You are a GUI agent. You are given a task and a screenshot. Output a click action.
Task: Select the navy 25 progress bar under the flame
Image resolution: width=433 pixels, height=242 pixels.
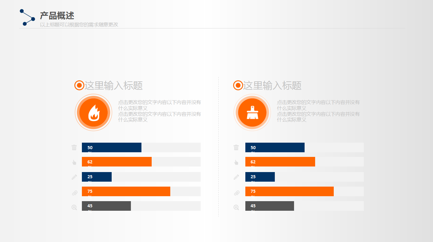pos(97,177)
